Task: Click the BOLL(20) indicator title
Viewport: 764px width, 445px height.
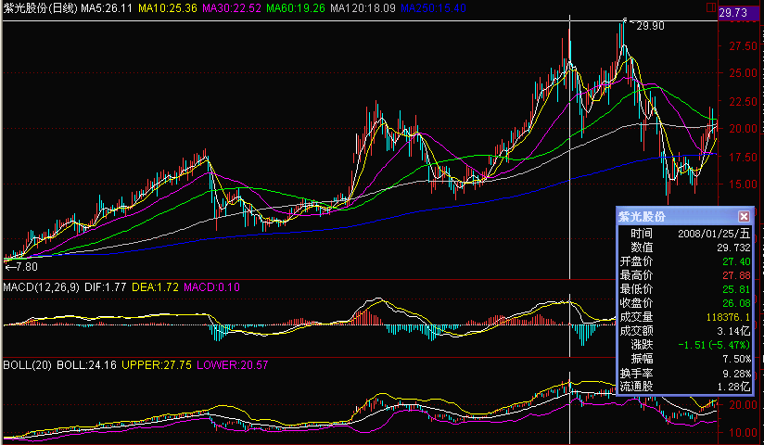Action: pyautogui.click(x=27, y=362)
